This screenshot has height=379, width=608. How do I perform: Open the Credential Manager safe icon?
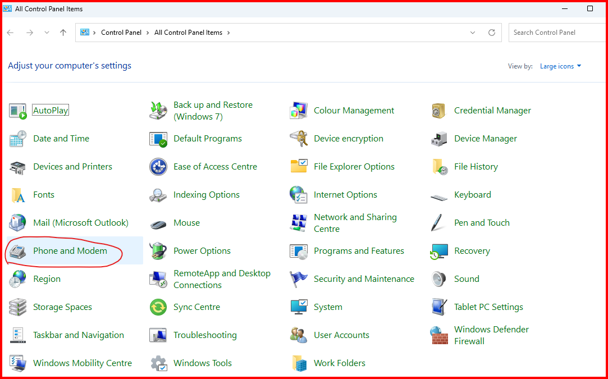[x=439, y=111]
